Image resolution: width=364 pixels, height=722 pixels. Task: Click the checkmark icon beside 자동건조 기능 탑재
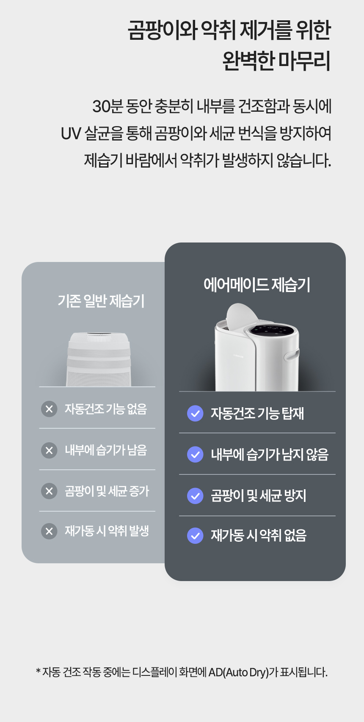pos(195,413)
